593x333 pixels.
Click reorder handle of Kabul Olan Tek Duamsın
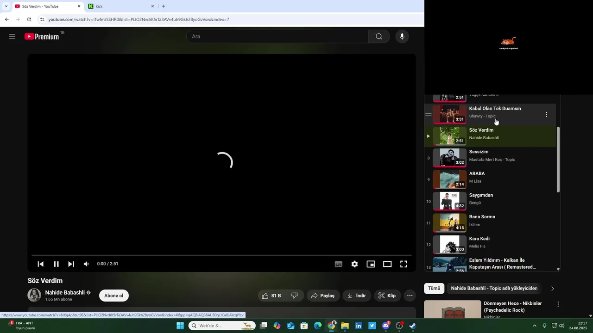(429, 114)
